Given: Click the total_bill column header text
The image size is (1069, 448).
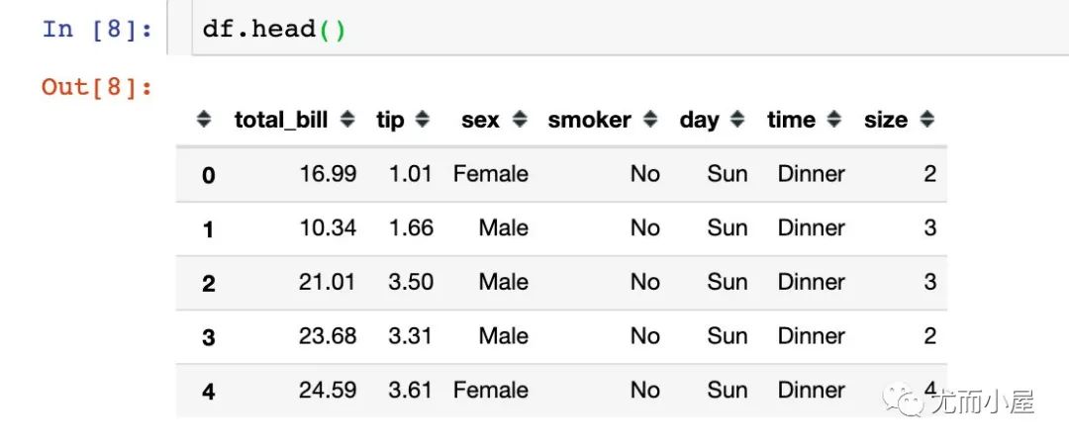Looking at the screenshot, I should (x=283, y=120).
